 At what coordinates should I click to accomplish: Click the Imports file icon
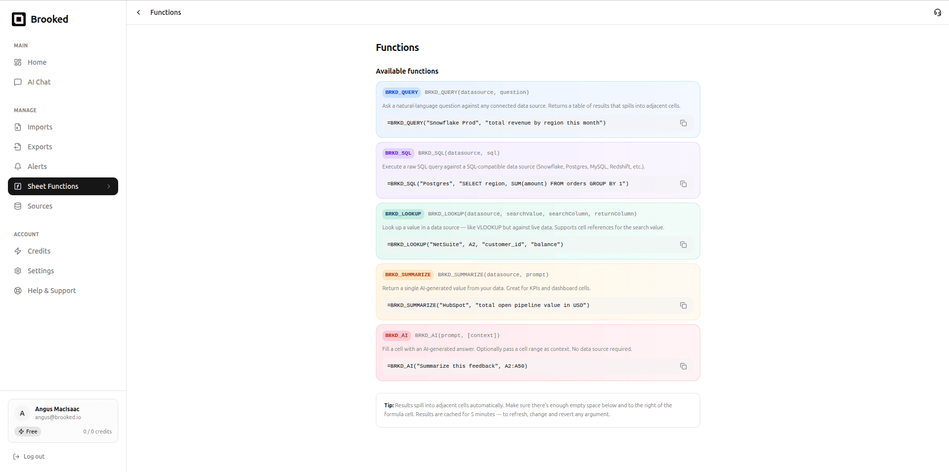click(18, 127)
